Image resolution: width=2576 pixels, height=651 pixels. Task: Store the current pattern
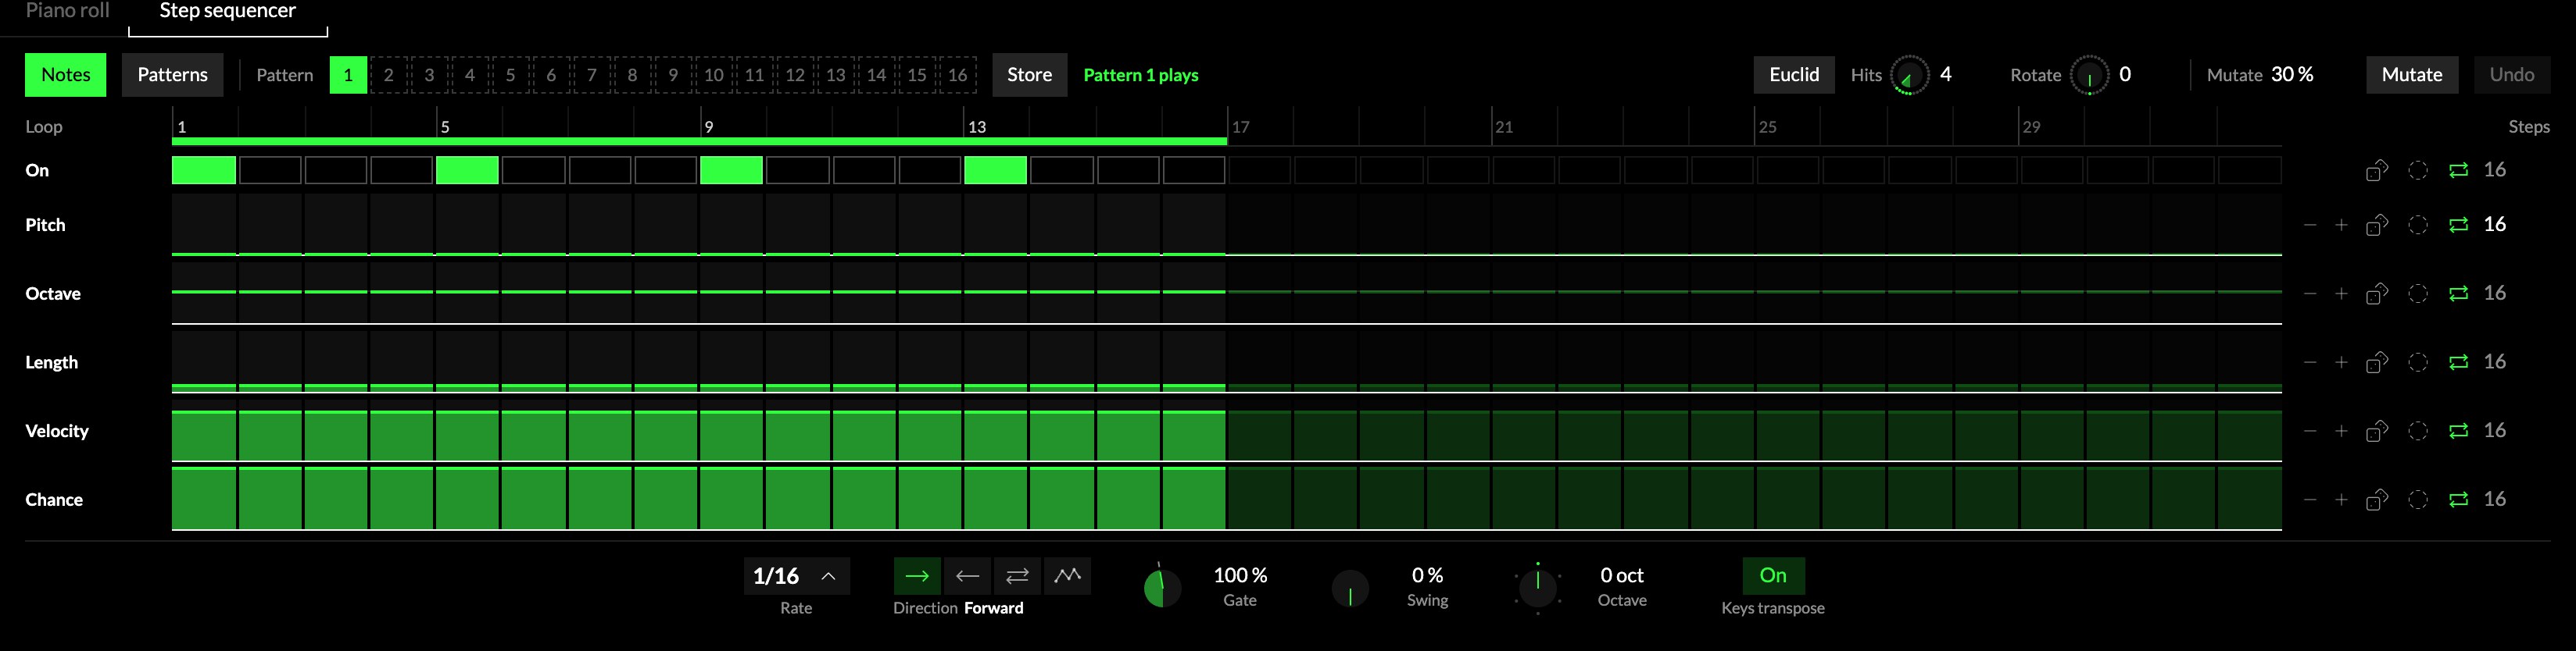(x=1030, y=75)
